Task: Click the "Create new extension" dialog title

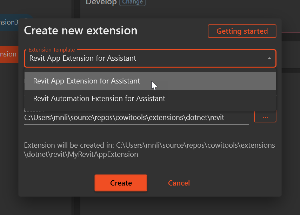Action: click(x=80, y=31)
